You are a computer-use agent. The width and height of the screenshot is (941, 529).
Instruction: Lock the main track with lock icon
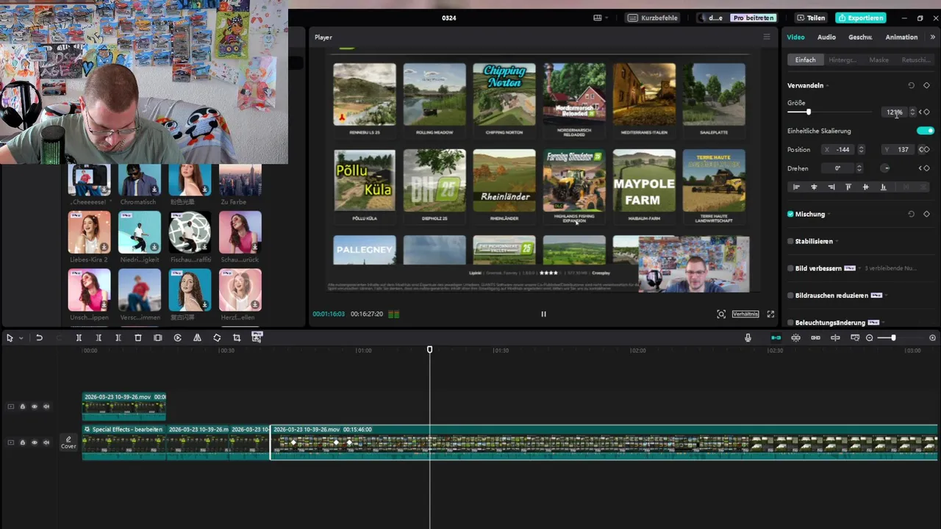pyautogui.click(x=22, y=442)
